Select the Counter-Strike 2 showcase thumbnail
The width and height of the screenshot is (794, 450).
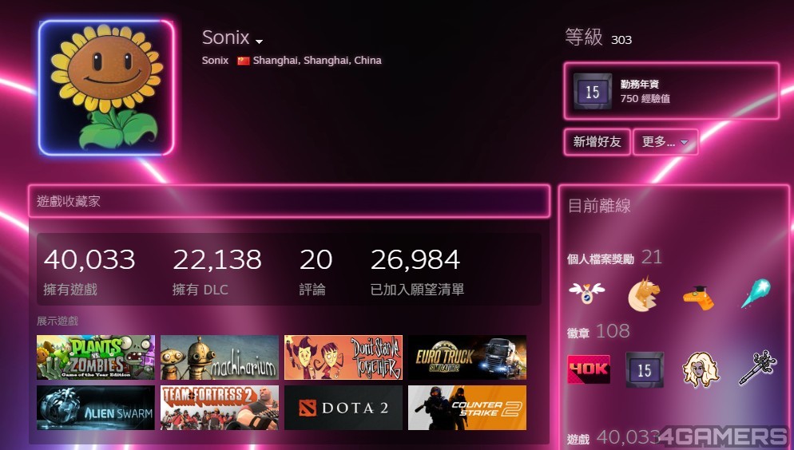point(467,408)
